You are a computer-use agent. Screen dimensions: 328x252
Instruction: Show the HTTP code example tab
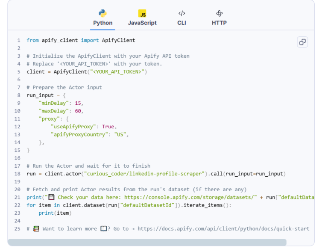pos(219,23)
